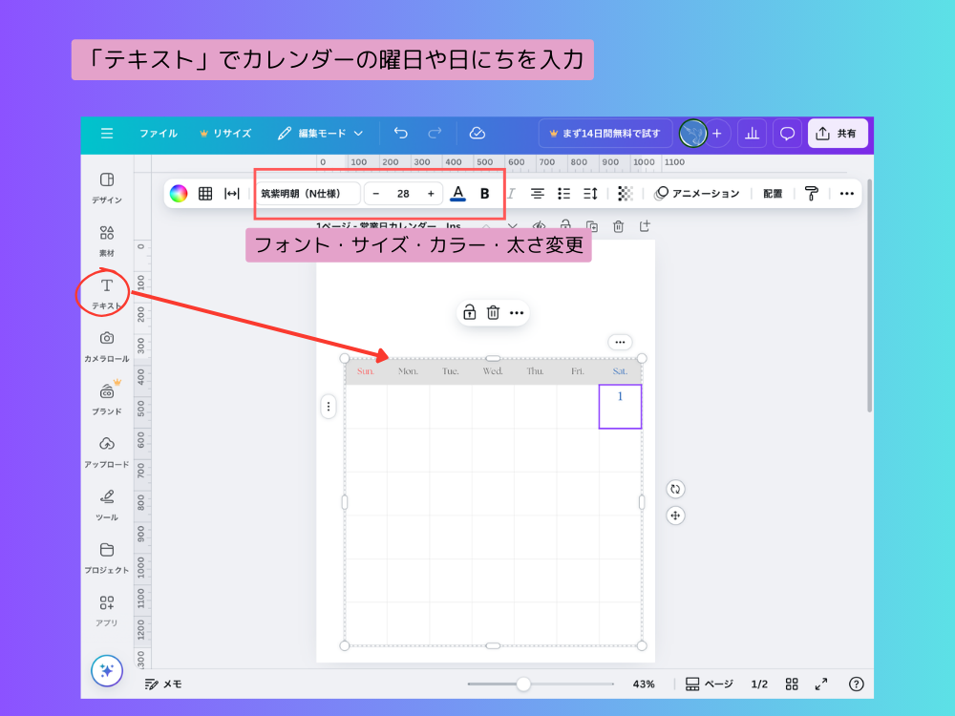The image size is (955, 716).
Task: Open the 筑紫明朝 font family dropdown
Action: [302, 193]
